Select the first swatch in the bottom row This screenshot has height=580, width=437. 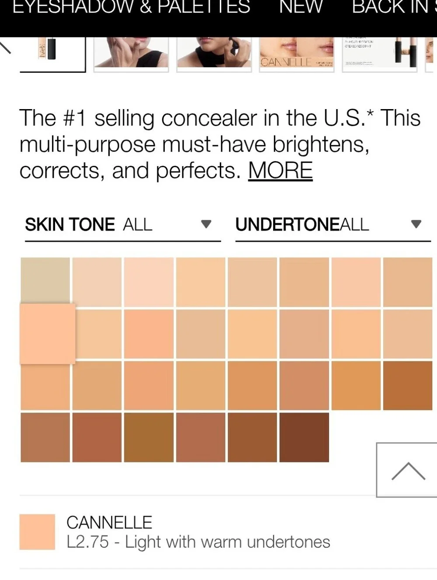coord(45,437)
